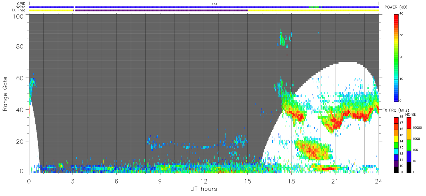The height and width of the screenshot is (196, 426).
Task: Click the 'POWER (dB)' colorbar title
Action: click(x=396, y=7)
